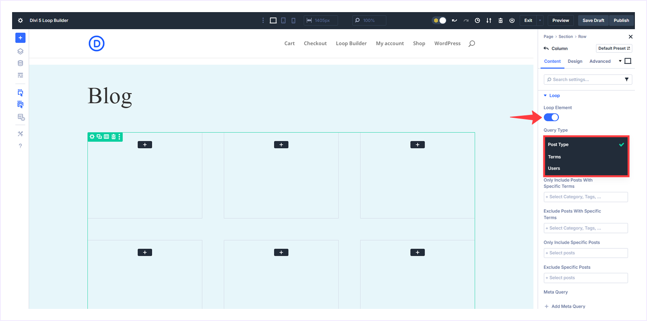
Task: Switch to the Advanced tab
Action: click(600, 61)
